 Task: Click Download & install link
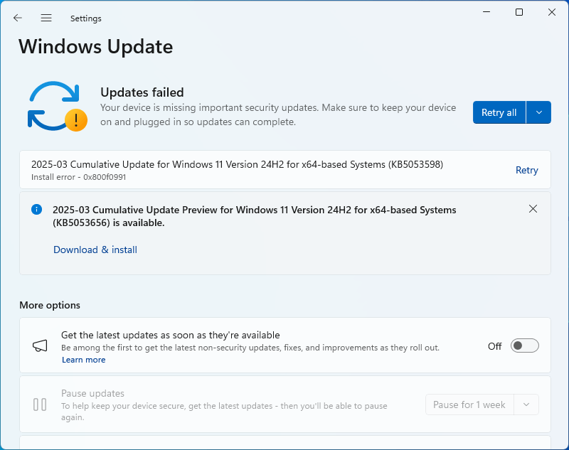click(x=95, y=250)
